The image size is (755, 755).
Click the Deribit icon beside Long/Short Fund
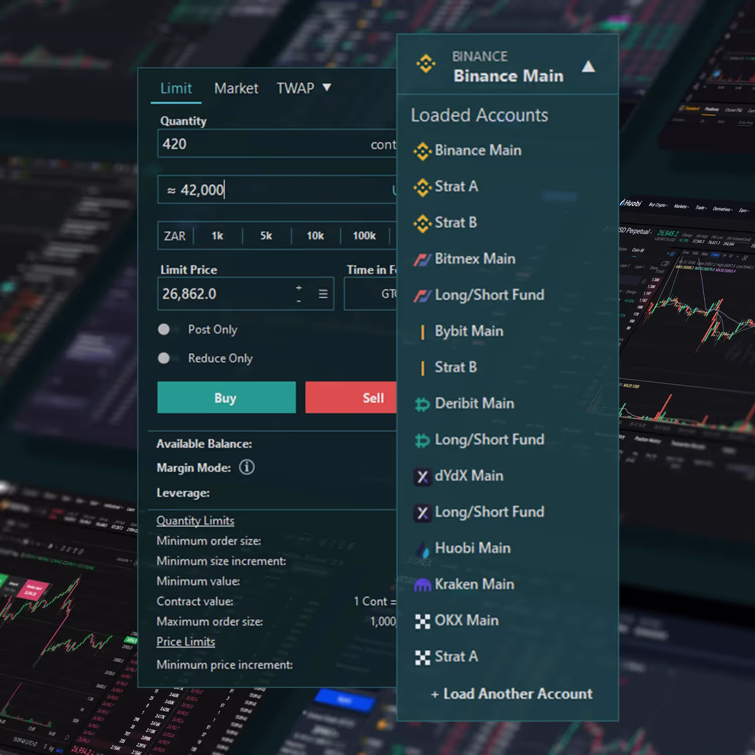click(422, 440)
